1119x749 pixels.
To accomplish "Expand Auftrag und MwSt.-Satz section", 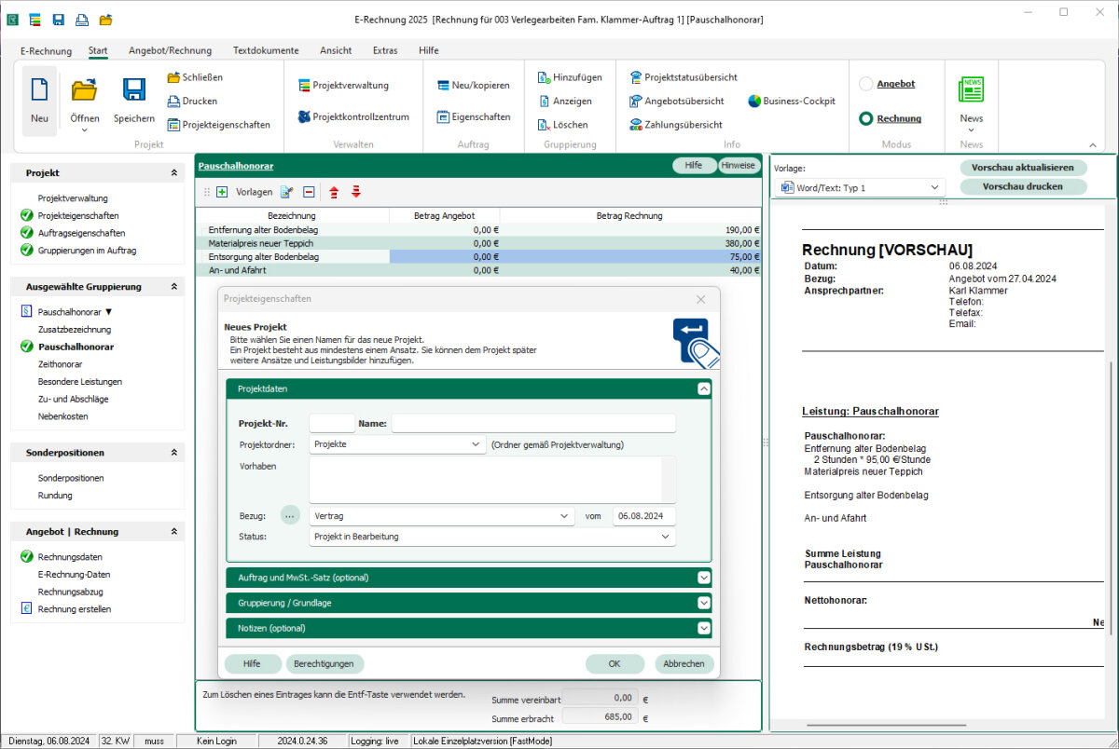I will [x=704, y=578].
